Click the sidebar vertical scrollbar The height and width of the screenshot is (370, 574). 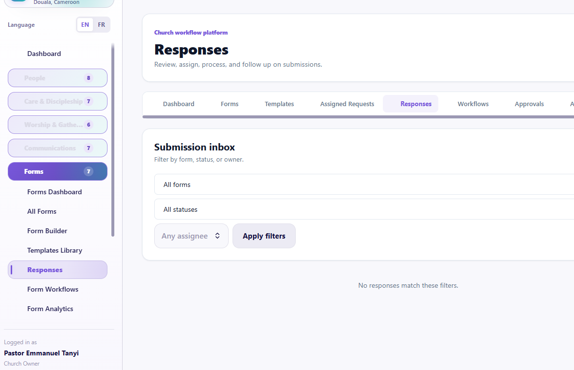point(113,140)
